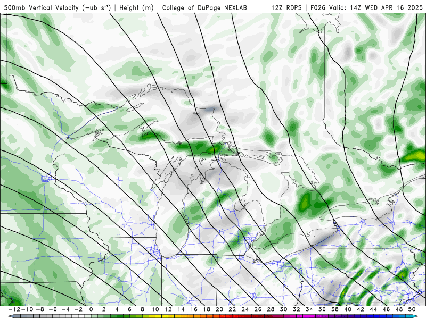Click the 'College of DuPage NEXLAB' text
The height and width of the screenshot is (319, 426).
click(x=204, y=7)
